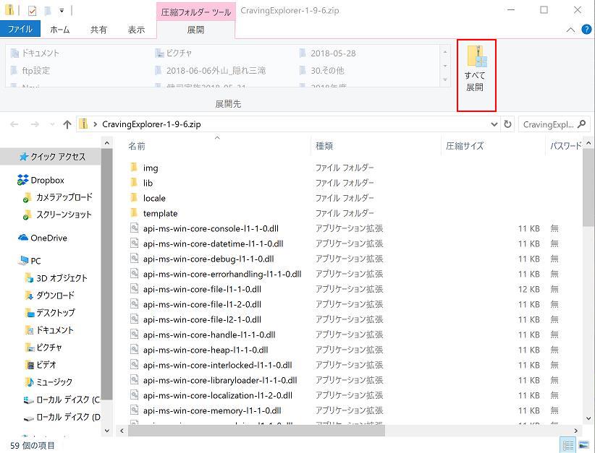Screen dimensions: 595x453
Task: Switch to large icons view layout
Action: click(583, 446)
